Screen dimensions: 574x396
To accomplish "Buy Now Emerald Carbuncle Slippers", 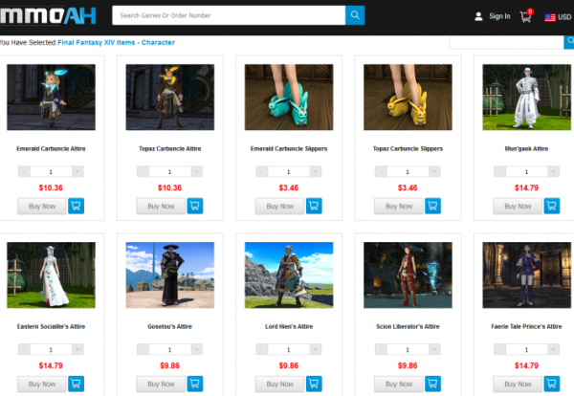I will [280, 206].
